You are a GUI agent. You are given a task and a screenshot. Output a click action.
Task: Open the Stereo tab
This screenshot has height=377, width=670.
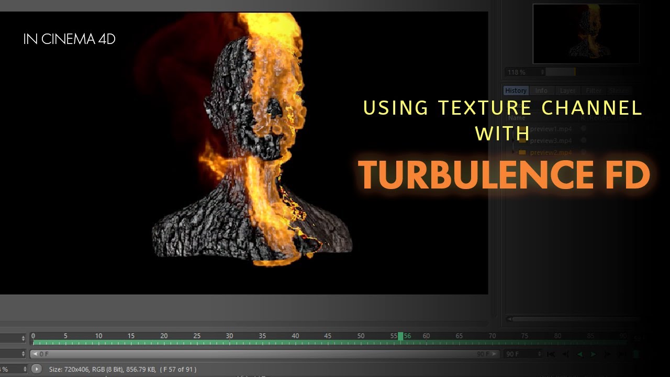click(619, 91)
